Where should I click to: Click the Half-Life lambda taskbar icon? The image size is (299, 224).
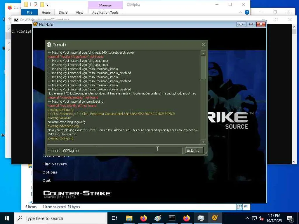point(215,218)
